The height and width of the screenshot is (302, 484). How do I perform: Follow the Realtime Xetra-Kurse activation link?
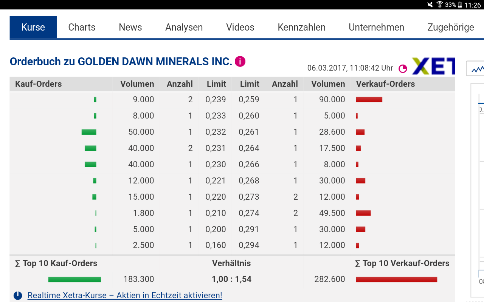(125, 296)
